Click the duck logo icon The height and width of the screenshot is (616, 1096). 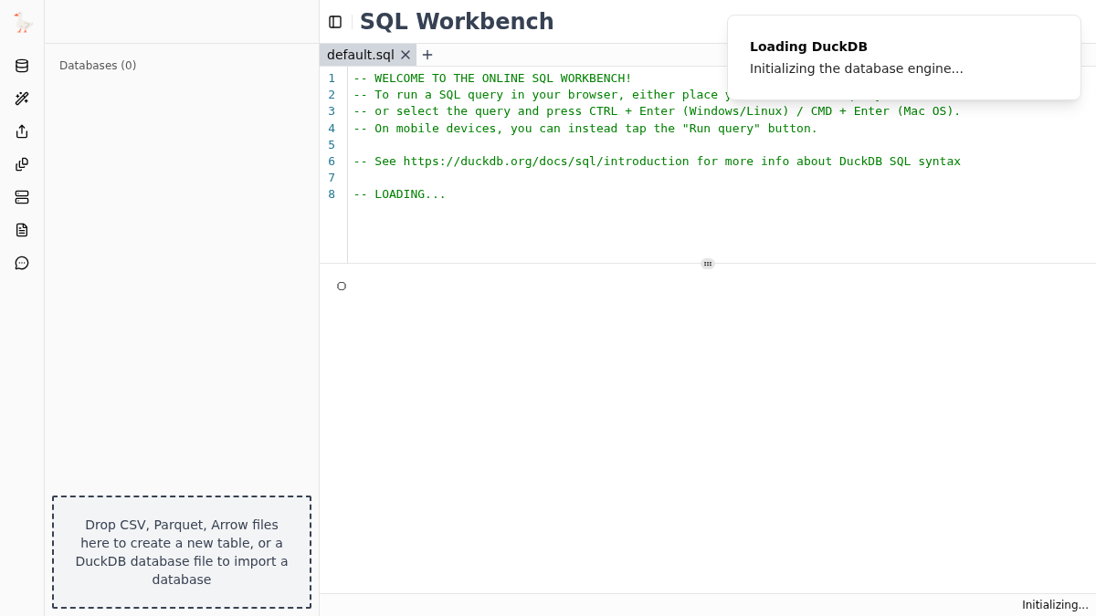[x=23, y=23]
